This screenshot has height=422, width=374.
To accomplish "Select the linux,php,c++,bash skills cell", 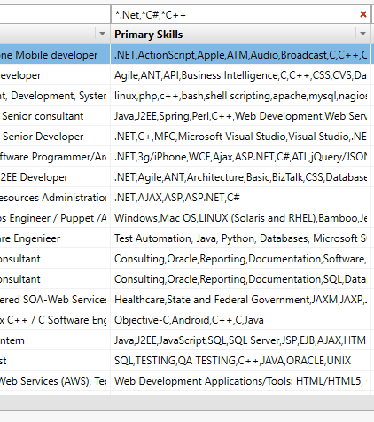I will pyautogui.click(x=240, y=96).
